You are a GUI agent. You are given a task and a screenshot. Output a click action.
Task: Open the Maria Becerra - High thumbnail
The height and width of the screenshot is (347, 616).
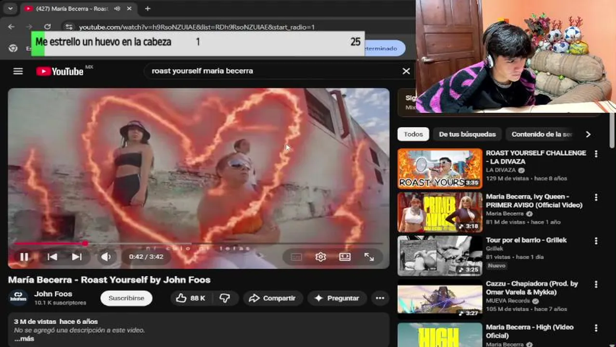[x=440, y=335]
